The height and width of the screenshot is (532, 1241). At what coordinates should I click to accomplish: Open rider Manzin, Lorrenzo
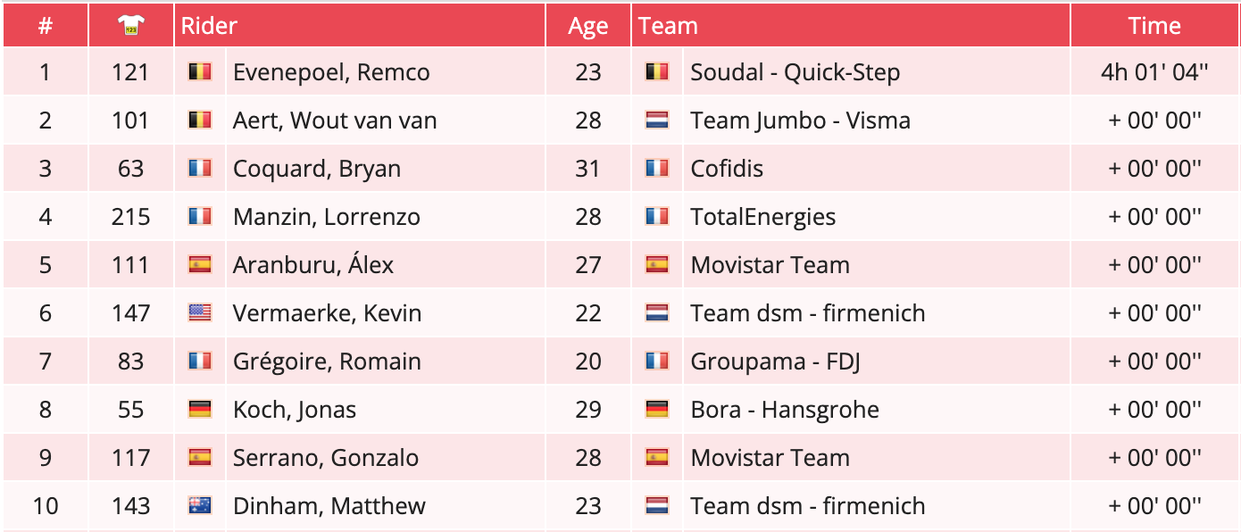pyautogui.click(x=327, y=217)
